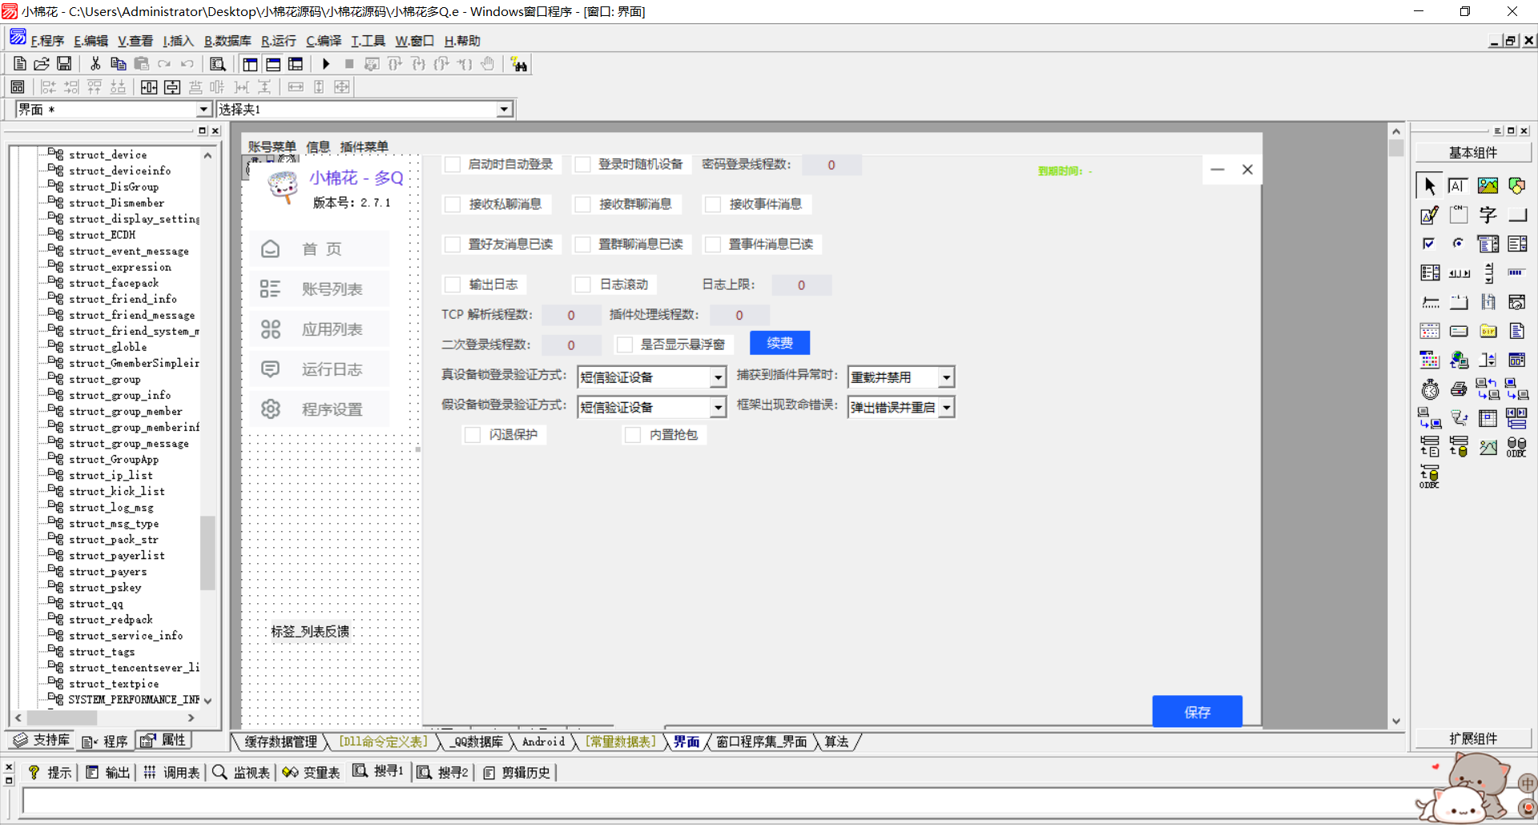Select the picture box component tool
Screen dimensions: 1538x825
click(1488, 186)
